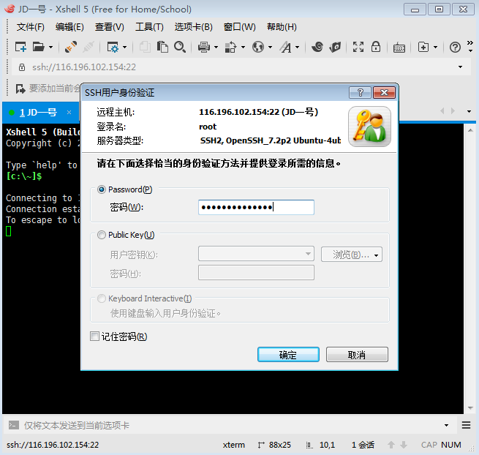The width and height of the screenshot is (479, 455).
Task: Open the 帮助(H) menu
Action: pos(282,27)
